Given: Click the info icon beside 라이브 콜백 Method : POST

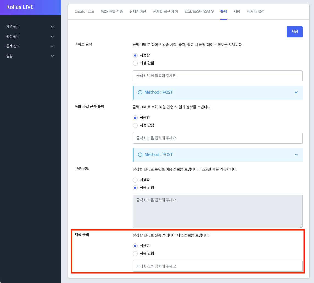Looking at the screenshot, I should click(140, 93).
